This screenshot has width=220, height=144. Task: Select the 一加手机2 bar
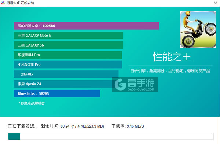(66, 74)
